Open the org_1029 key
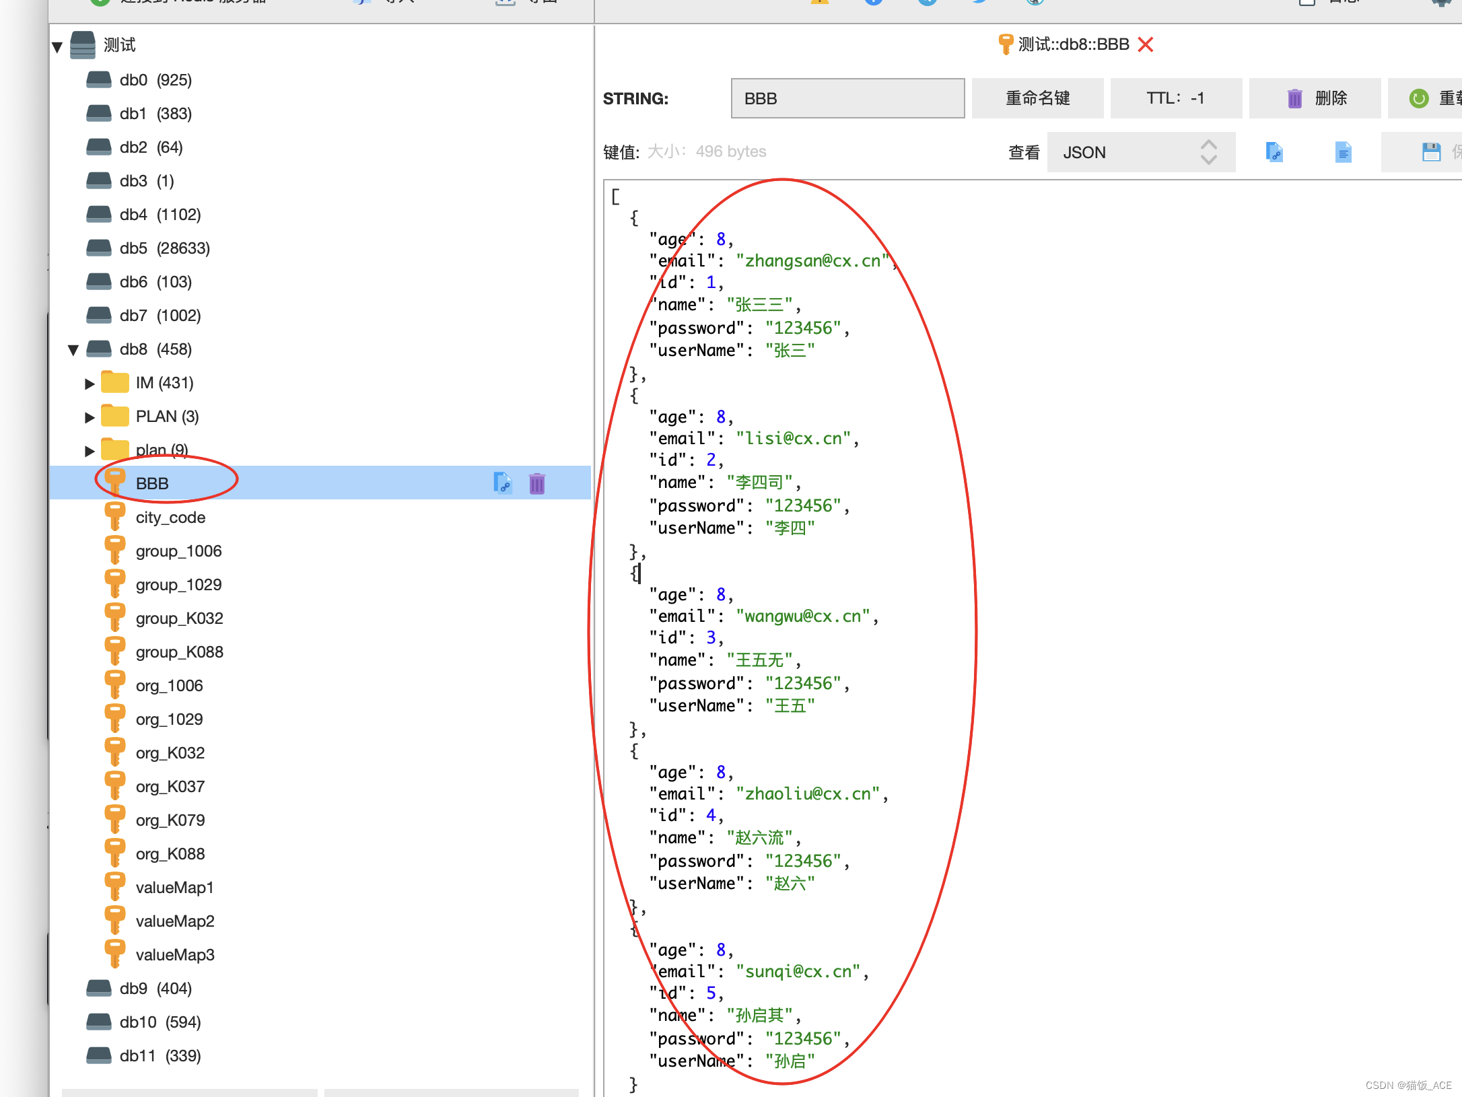This screenshot has width=1462, height=1097. point(169,719)
